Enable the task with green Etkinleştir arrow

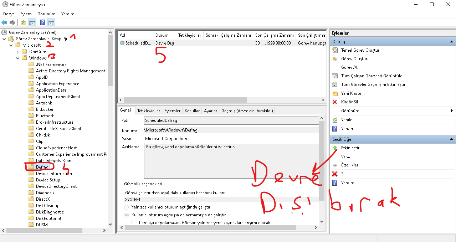335,148
